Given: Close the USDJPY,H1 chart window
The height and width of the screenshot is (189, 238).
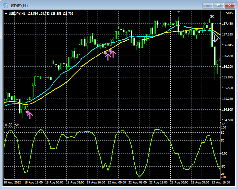Looking at the screenshot, I should pos(230,6).
